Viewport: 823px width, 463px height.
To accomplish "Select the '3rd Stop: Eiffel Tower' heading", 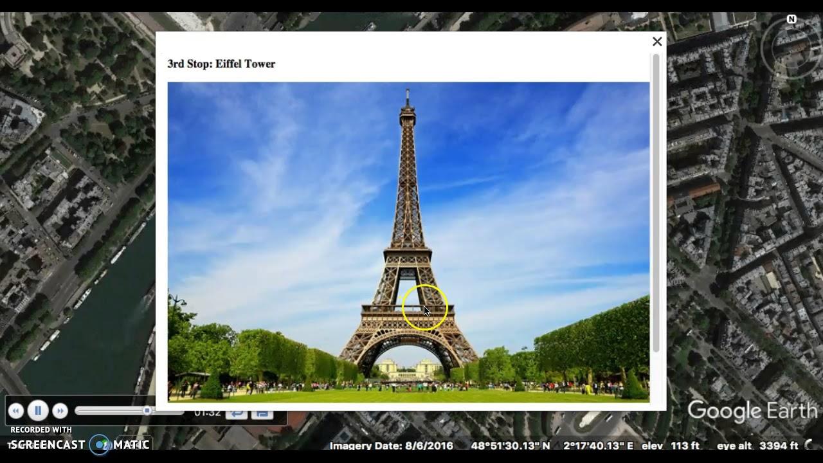I will tap(221, 64).
